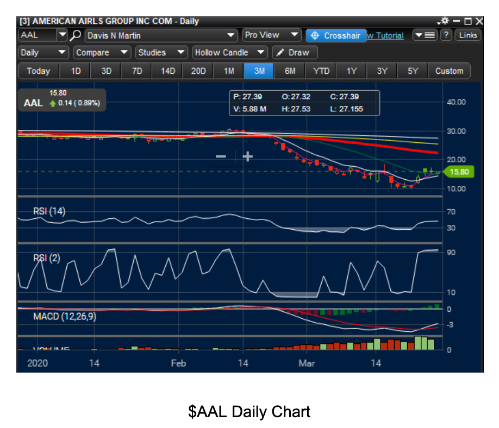Click the V: 5.88 M volume readout
Viewport: 499px width, 428px height.
click(x=250, y=109)
